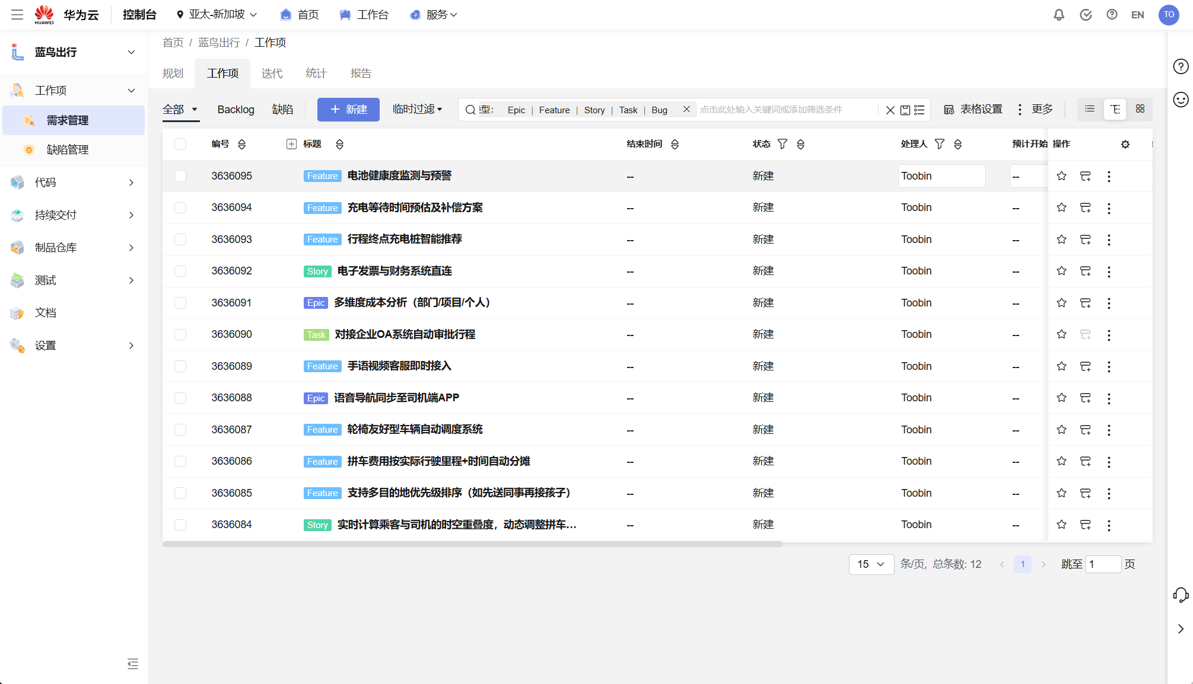1193x684 pixels.
Task: Open the more actions menu for 3636093
Action: tap(1109, 239)
